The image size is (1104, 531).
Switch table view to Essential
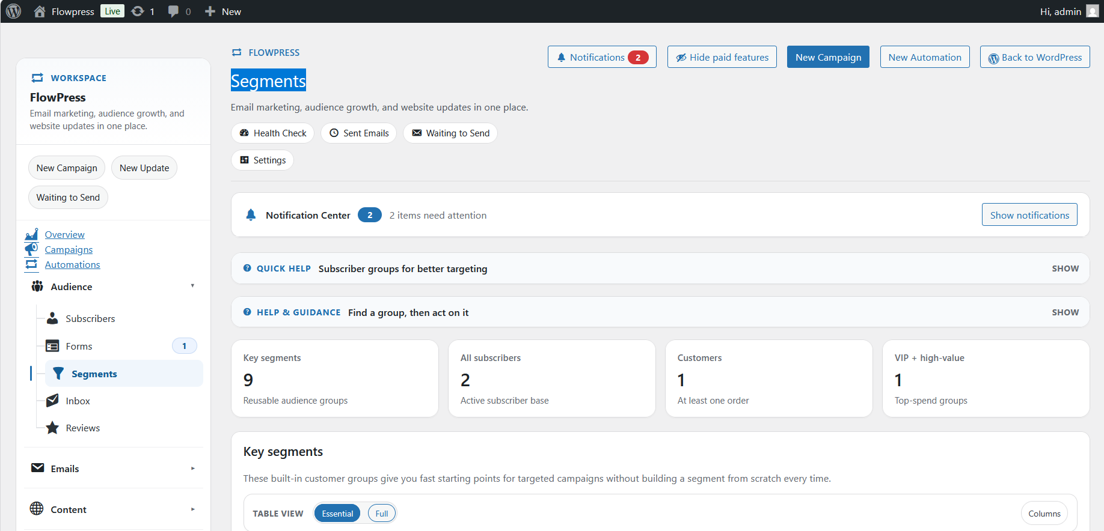pos(337,514)
